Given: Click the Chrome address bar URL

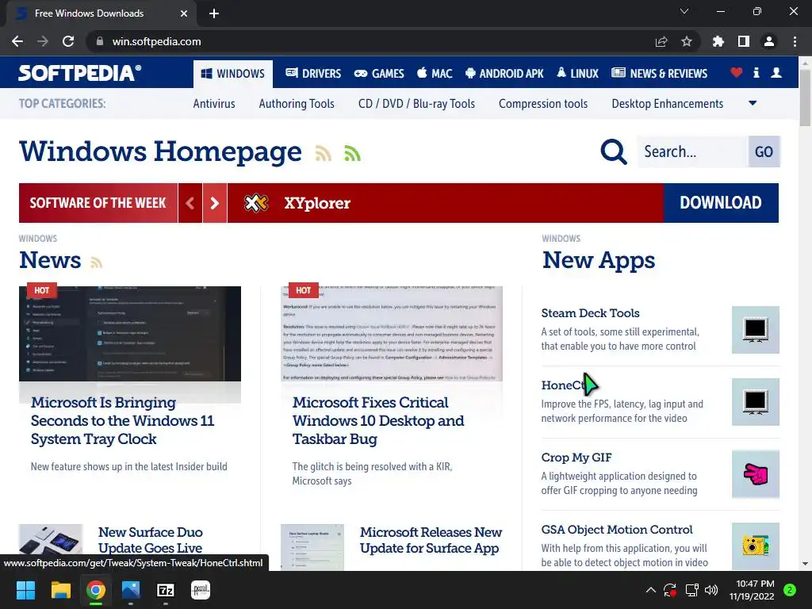Looking at the screenshot, I should pyautogui.click(x=156, y=41).
